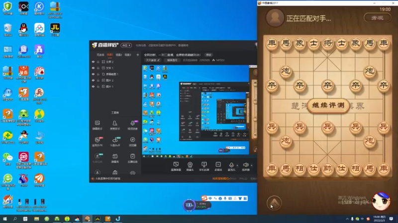This screenshot has height=223, width=398.
Task: Toggle the lock on the 图片 2 layer
Action: 98,80
